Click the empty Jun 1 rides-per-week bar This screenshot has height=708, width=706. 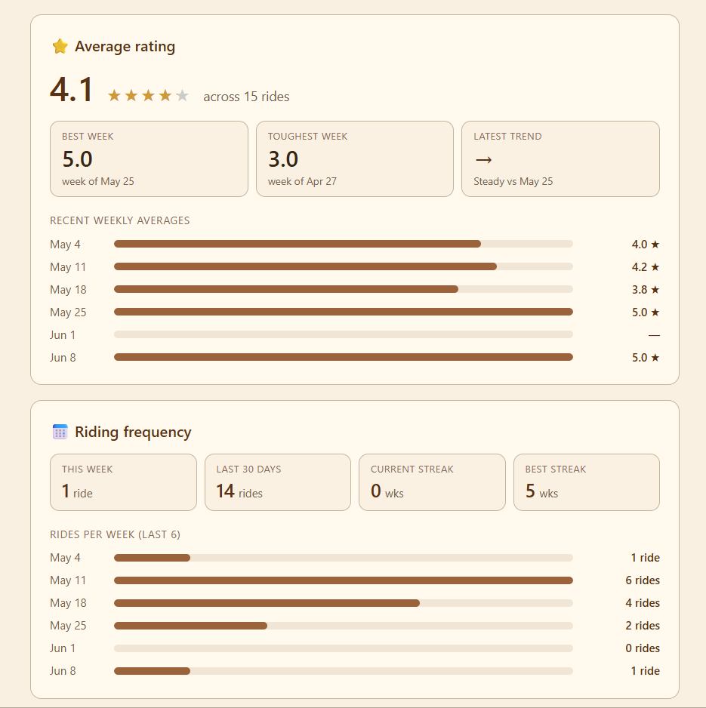(x=344, y=648)
